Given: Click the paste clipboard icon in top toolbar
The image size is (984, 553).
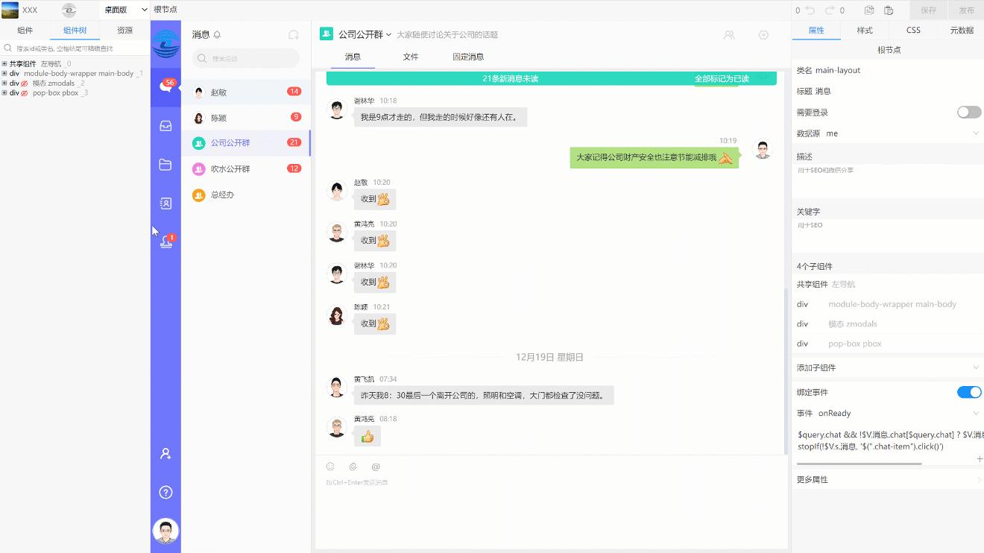Looking at the screenshot, I should pyautogui.click(x=889, y=10).
